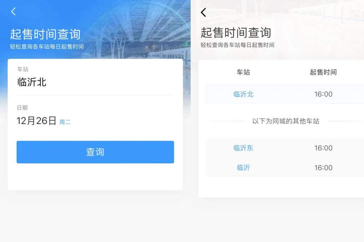Tap the 临沂北 value in the station field

pos(32,82)
